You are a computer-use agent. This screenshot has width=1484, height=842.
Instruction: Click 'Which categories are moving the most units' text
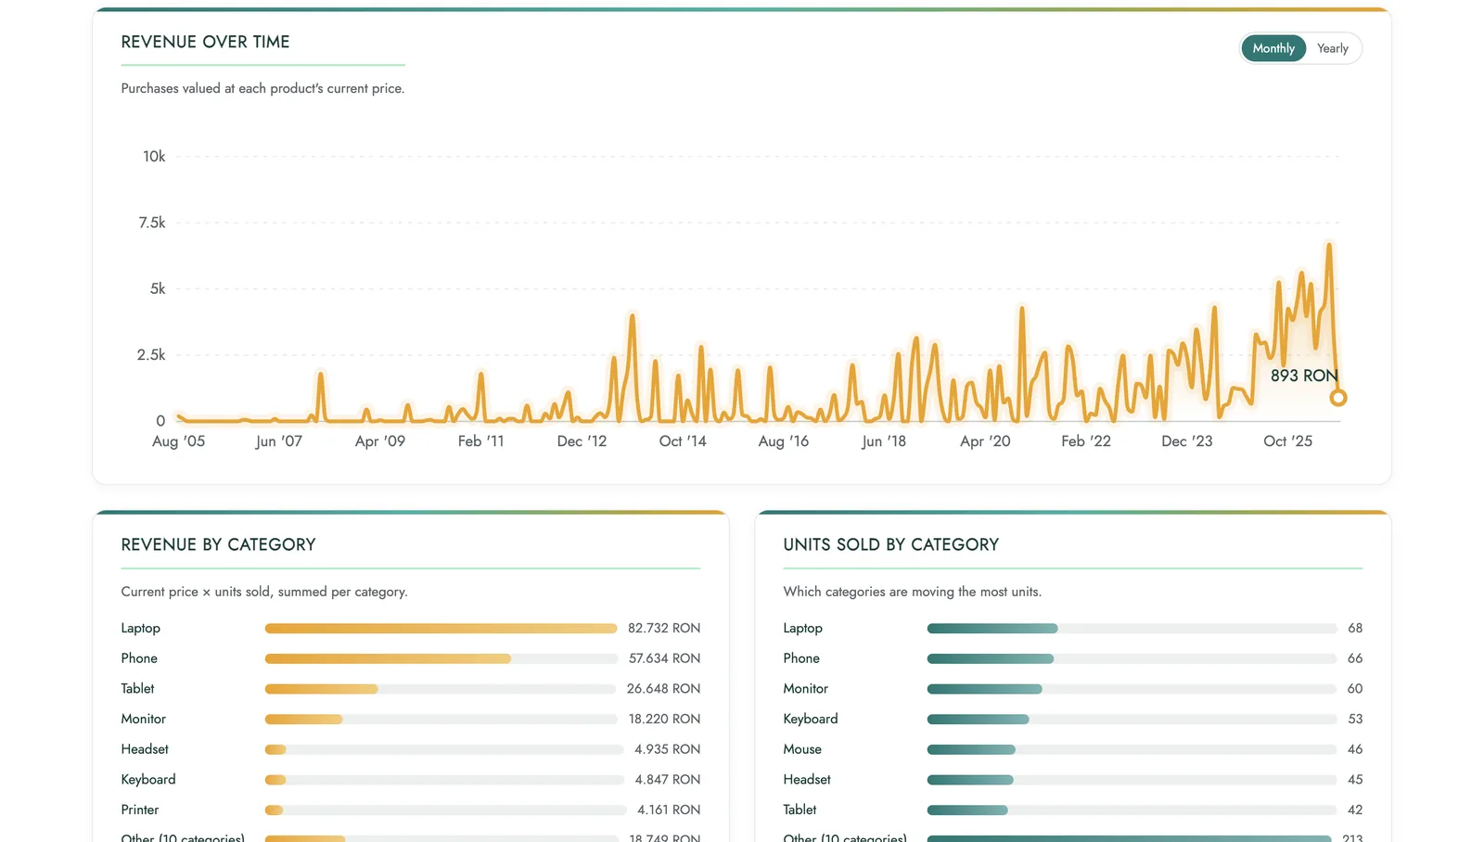point(912,592)
